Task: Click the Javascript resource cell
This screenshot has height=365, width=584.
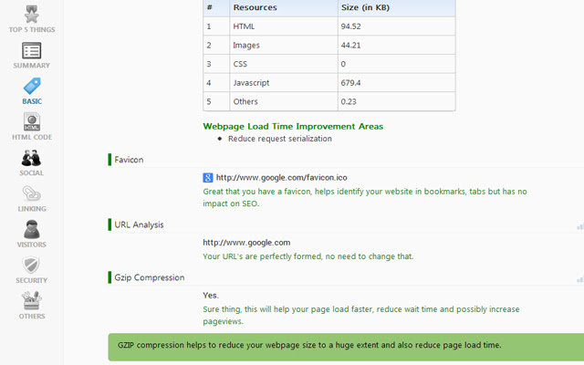Action: [x=284, y=83]
